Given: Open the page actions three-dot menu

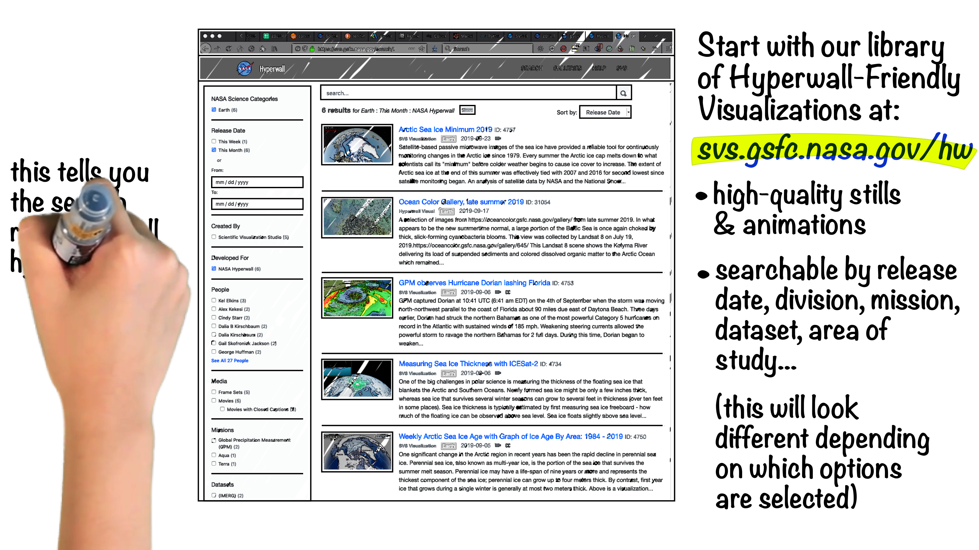Looking at the screenshot, I should click(x=411, y=49).
